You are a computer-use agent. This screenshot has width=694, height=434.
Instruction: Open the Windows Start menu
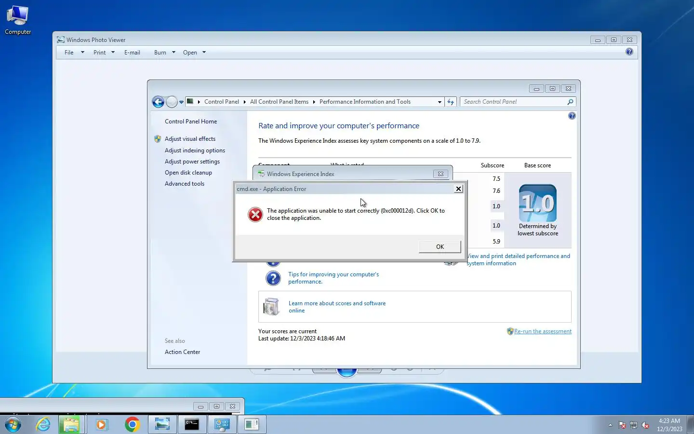coord(13,424)
